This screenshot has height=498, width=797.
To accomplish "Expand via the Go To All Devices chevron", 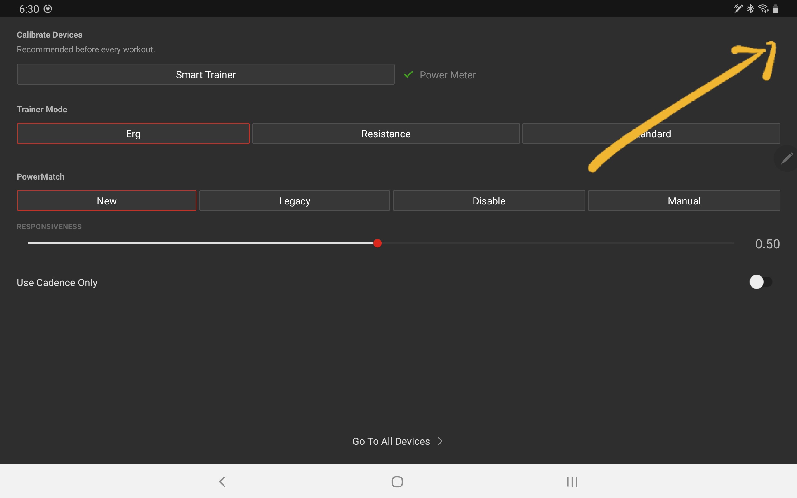I will point(440,441).
